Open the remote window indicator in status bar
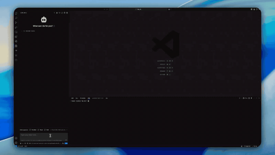This screenshot has width=275, height=155. (x=16, y=146)
